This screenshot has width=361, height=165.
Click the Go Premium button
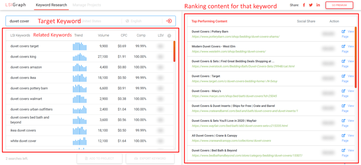click(339, 5)
